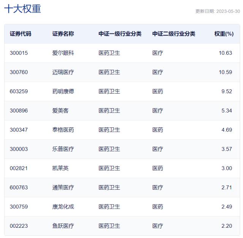Click weight value 2.49
This screenshot has width=243, height=238.
(227, 207)
